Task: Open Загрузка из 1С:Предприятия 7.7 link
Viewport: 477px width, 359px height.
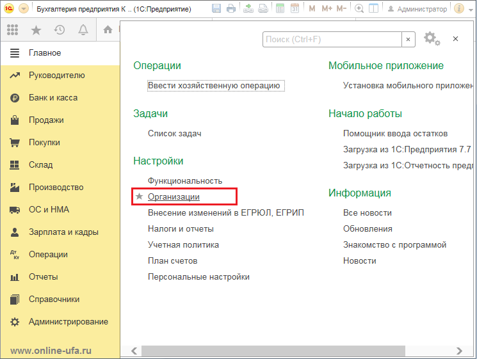Action: pos(407,150)
